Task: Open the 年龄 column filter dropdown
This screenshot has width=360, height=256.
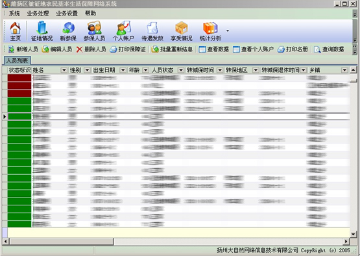Action: [145, 70]
